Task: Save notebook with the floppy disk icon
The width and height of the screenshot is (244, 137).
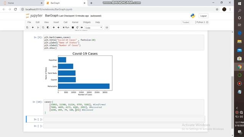Action: pyautogui.click(x=27, y=27)
